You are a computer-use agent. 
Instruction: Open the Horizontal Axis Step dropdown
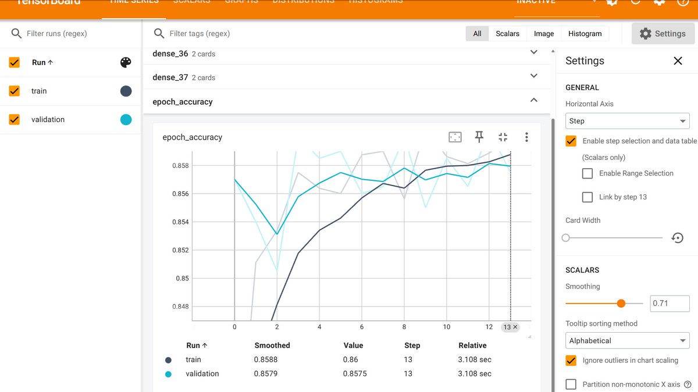click(x=628, y=121)
